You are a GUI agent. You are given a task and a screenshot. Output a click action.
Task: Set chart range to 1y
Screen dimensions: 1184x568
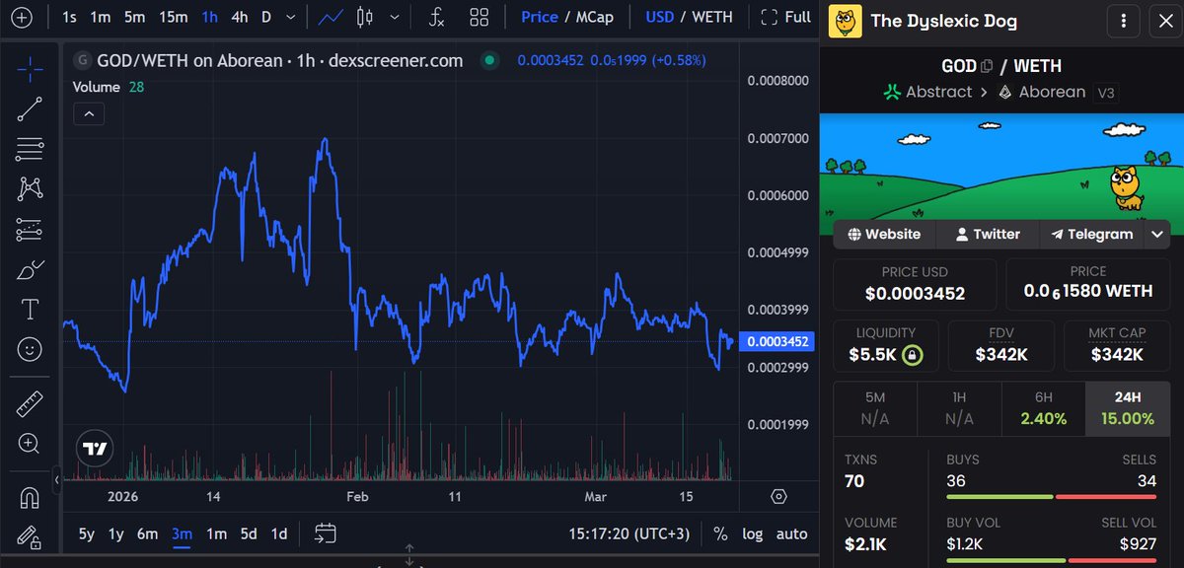pyautogui.click(x=116, y=533)
